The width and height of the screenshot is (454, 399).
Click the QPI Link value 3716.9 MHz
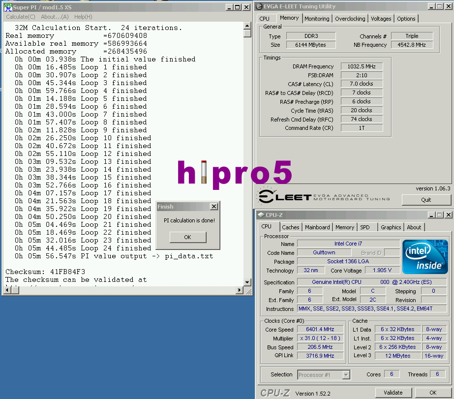pos(320,356)
